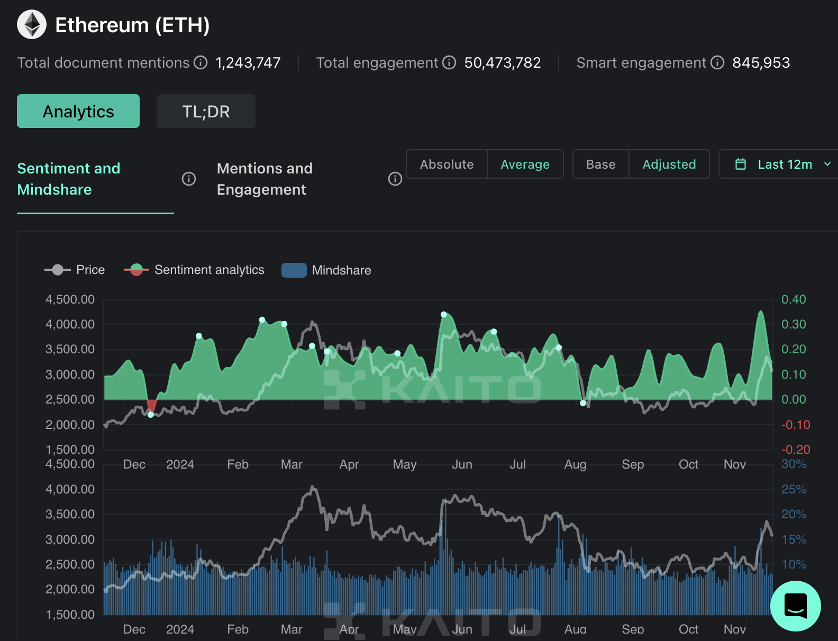Open info icon next to Total engagement

[449, 62]
